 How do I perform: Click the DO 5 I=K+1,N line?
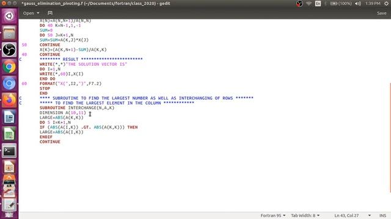(55, 122)
